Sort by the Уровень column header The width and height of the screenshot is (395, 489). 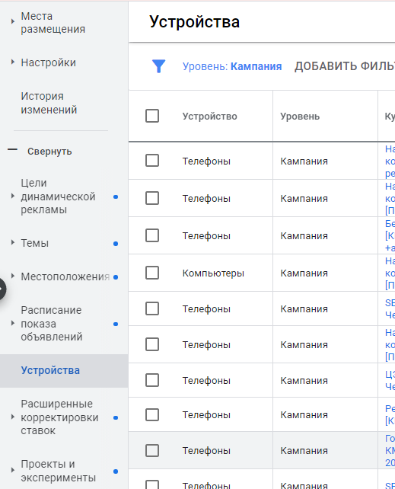(300, 117)
